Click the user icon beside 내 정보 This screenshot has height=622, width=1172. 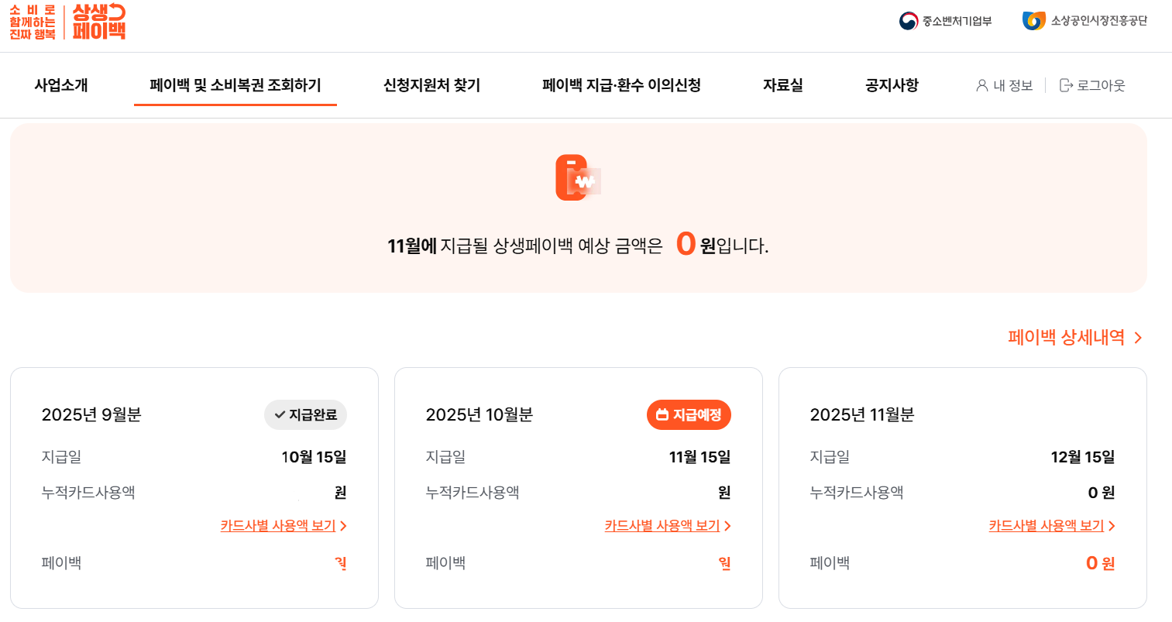coord(981,85)
